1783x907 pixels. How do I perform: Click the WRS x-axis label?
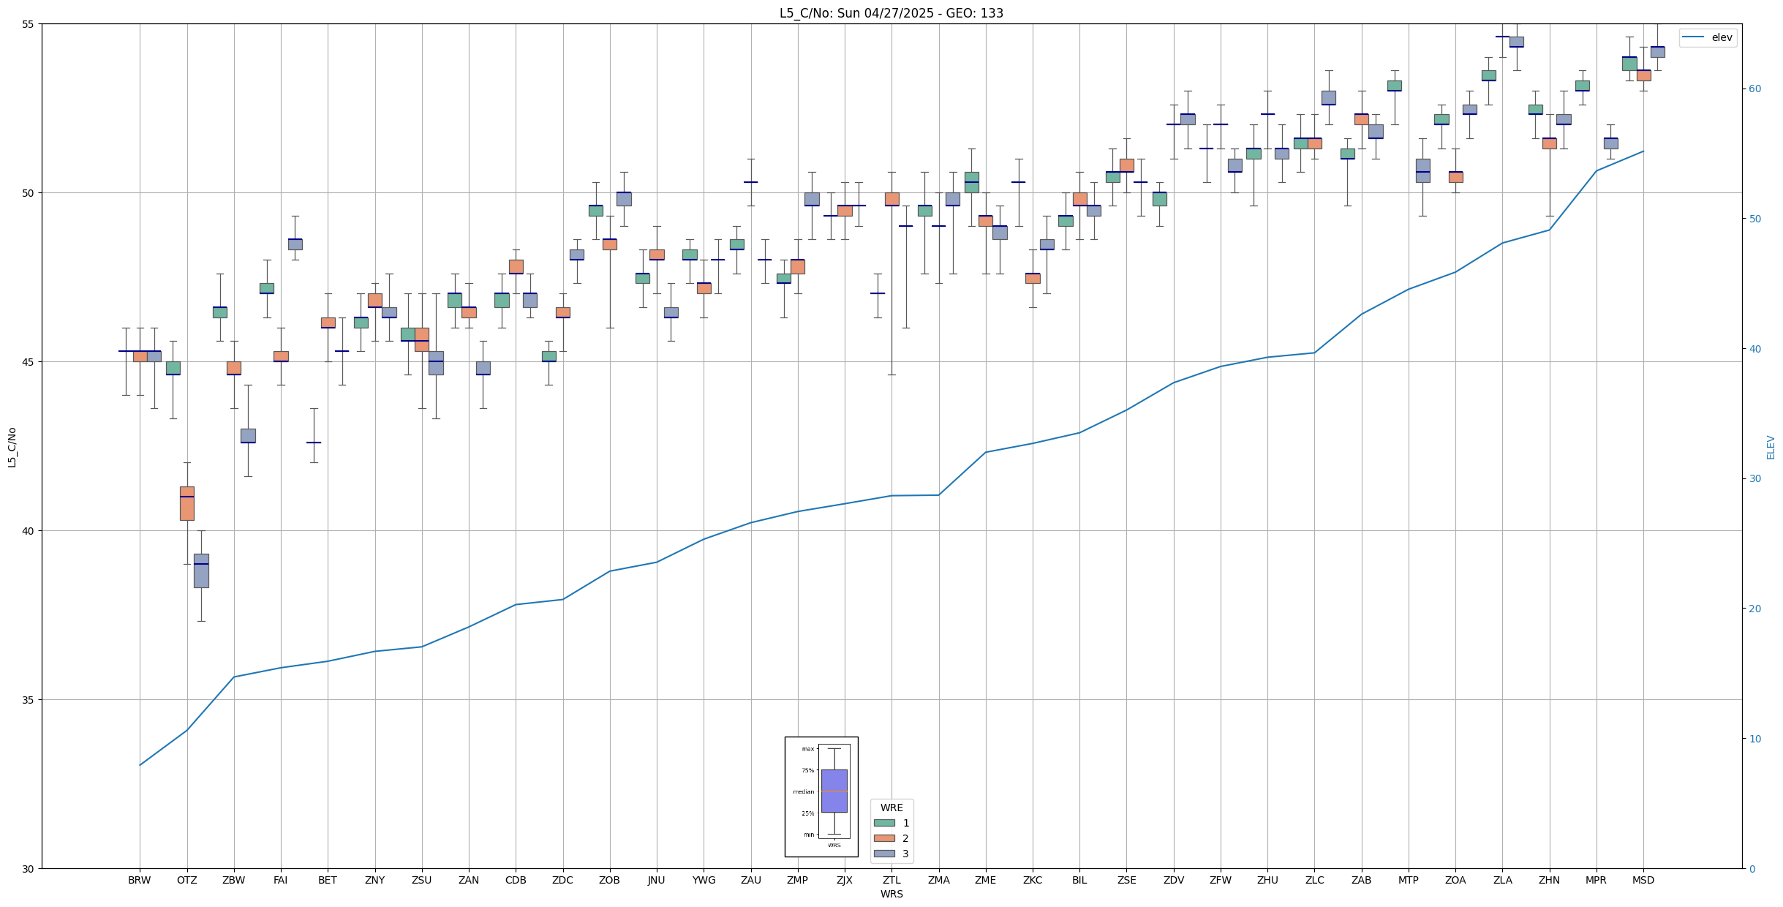pos(891,894)
